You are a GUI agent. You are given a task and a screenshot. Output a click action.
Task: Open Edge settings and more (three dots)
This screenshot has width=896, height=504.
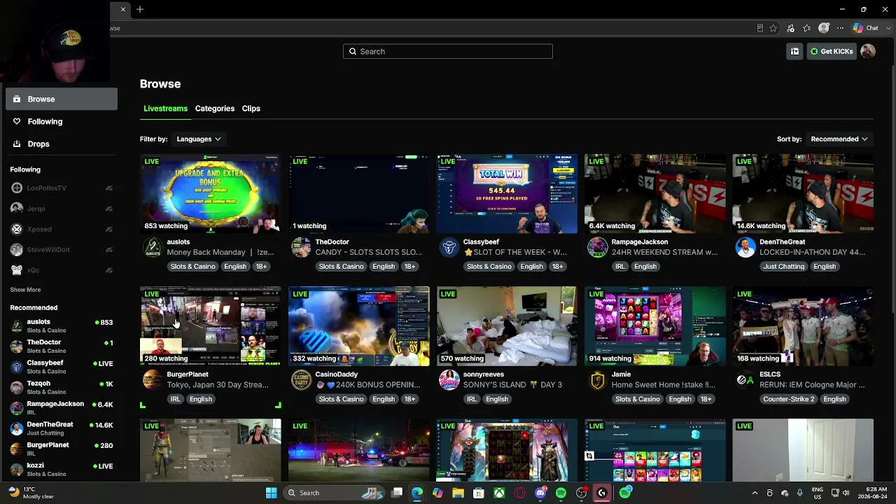(841, 28)
